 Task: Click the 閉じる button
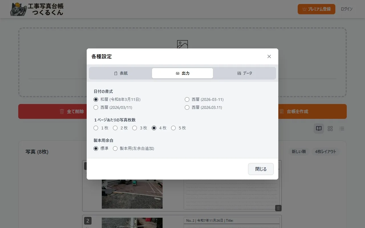(x=261, y=169)
